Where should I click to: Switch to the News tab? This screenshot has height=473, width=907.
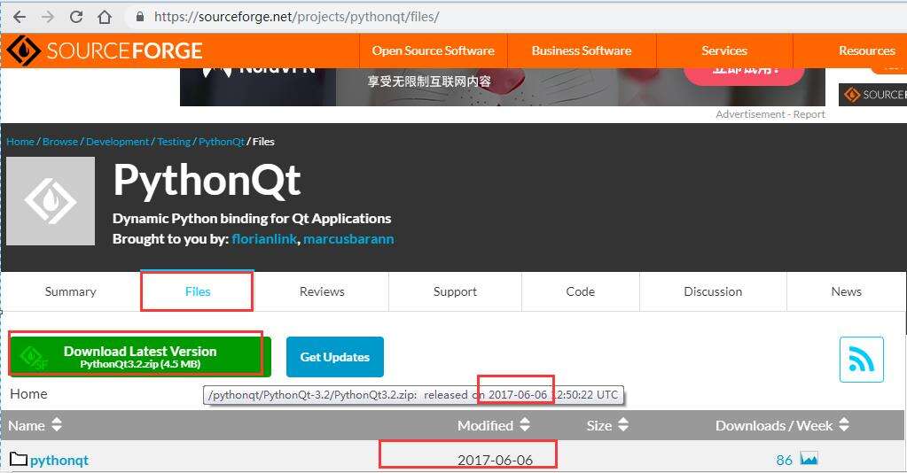click(846, 291)
